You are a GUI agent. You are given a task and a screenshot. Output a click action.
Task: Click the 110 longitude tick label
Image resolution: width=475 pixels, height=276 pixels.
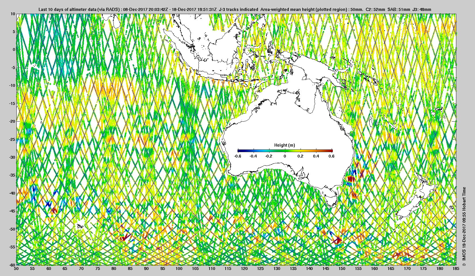212,269
